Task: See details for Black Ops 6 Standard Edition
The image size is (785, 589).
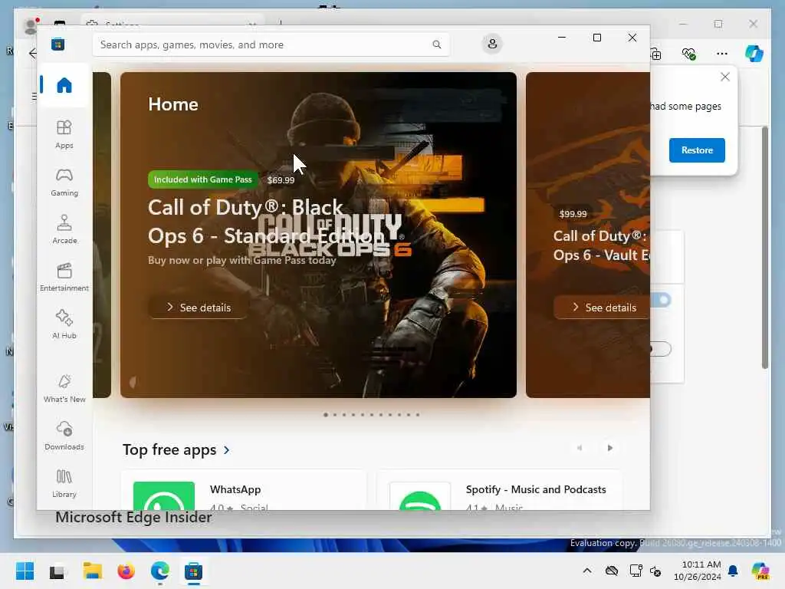Action: click(x=199, y=307)
